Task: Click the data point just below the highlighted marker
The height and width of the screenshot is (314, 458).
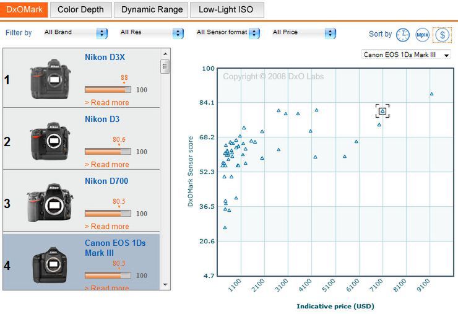Action: tap(379, 125)
